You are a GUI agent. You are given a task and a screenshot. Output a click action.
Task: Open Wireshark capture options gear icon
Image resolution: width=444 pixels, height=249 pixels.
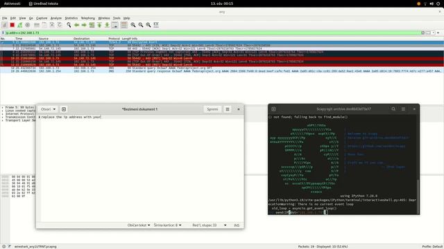pyautogui.click(x=28, y=25)
